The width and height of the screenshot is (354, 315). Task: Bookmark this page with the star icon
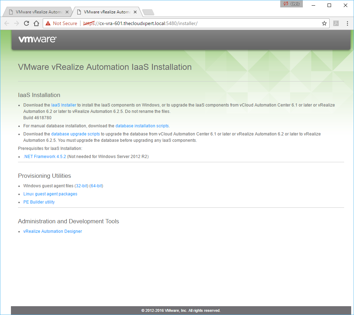click(x=324, y=23)
